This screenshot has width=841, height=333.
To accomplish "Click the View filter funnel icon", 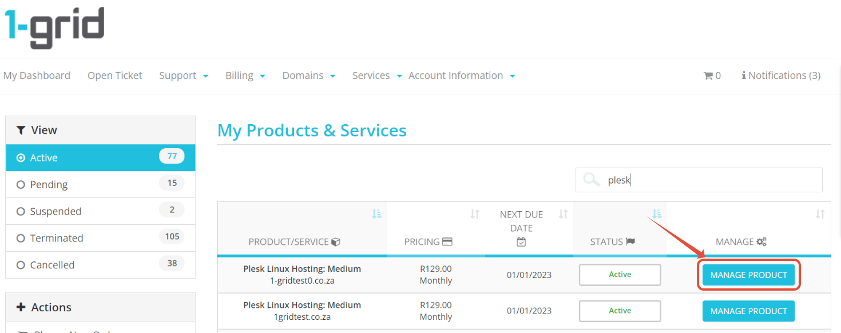I will [x=21, y=130].
